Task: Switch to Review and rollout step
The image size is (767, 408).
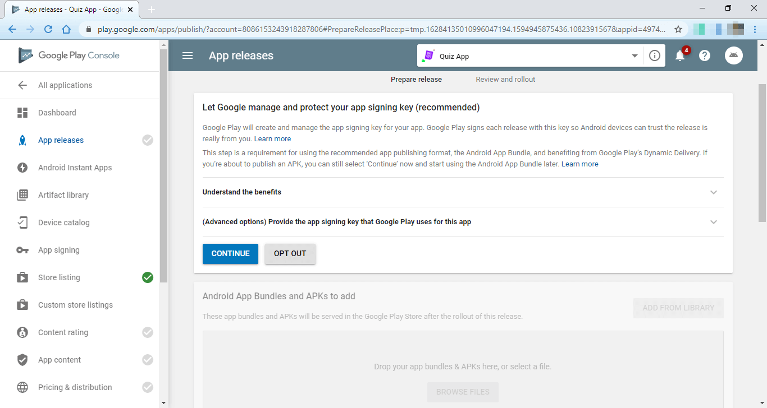Action: (505, 80)
